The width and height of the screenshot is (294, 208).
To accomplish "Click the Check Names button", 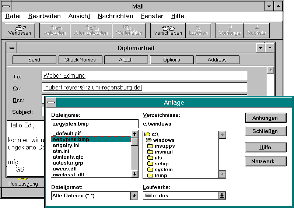I will [x=80, y=60].
